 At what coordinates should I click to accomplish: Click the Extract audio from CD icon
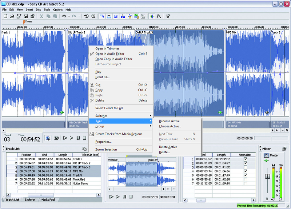point(86,16)
